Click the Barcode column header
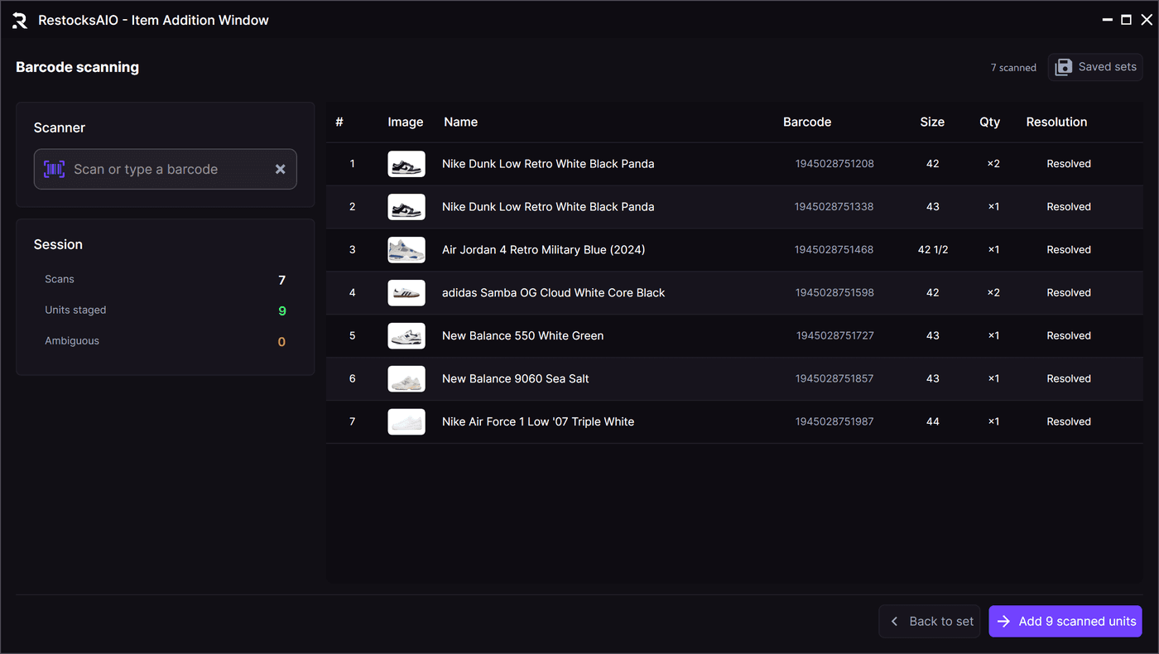The image size is (1159, 654). [x=807, y=123]
